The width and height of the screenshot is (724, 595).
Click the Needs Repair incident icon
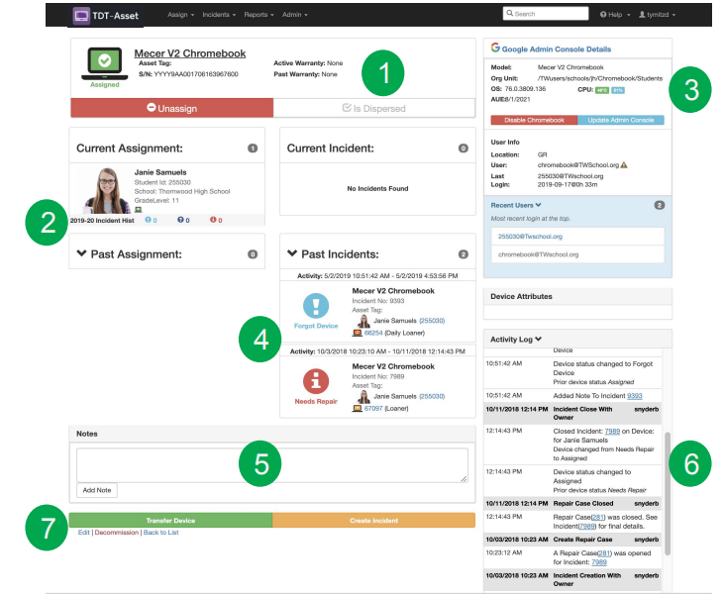point(316,381)
